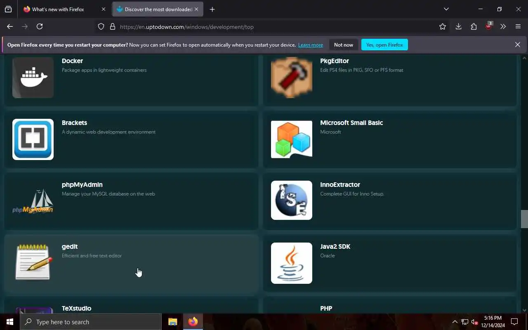Click the muted volume tray icon

(474, 322)
